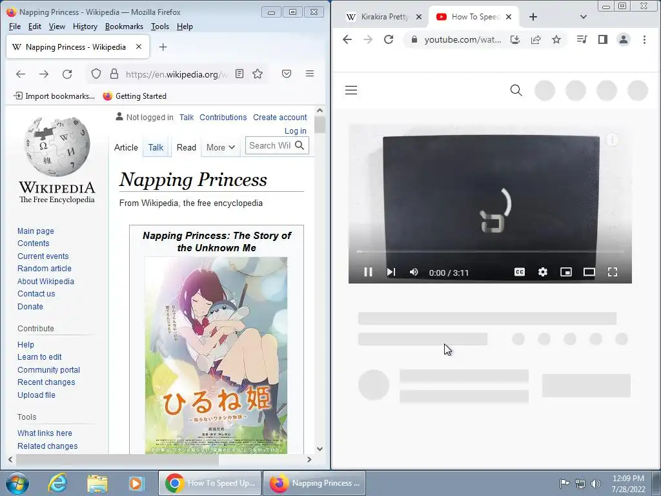Launch Internet Explorer from taskbar

point(57,483)
